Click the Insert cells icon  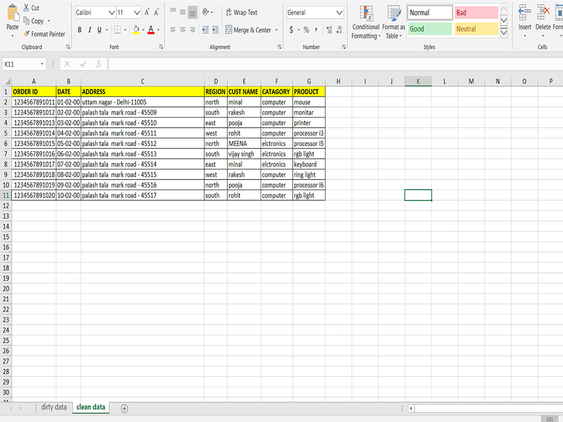coord(525,12)
